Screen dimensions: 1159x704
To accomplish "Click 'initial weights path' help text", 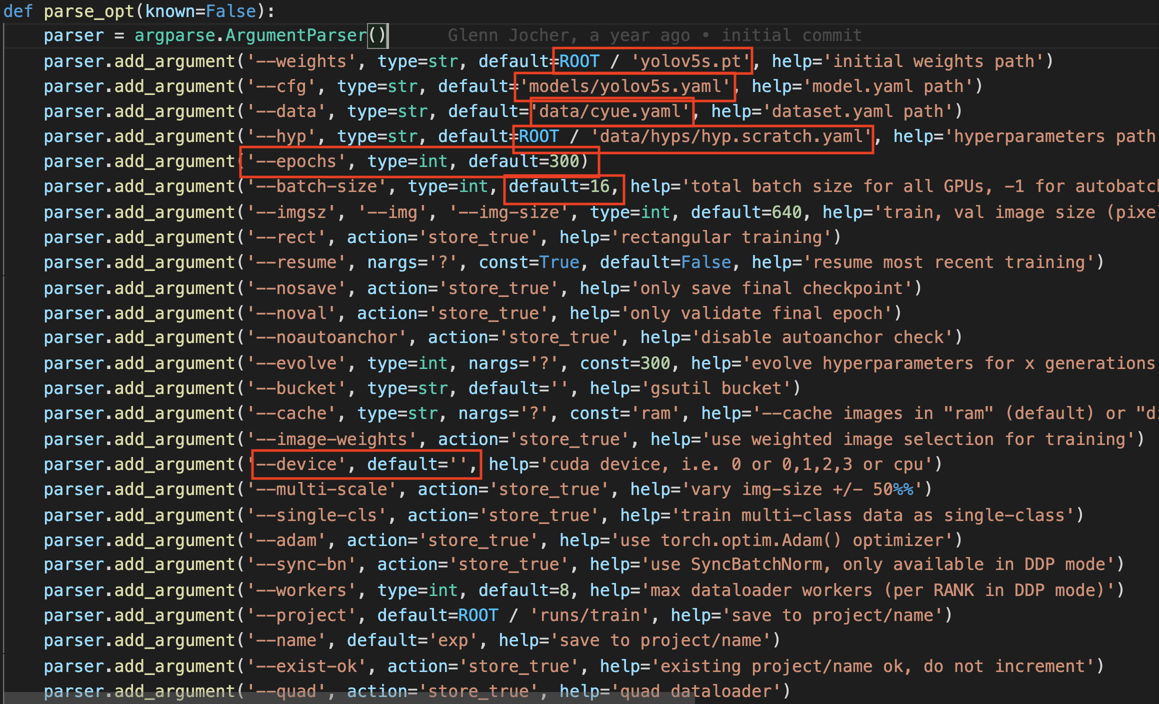I will click(x=933, y=61).
